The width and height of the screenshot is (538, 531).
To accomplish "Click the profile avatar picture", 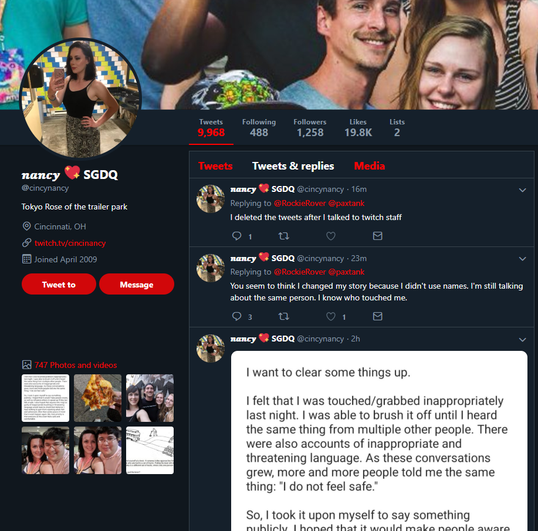I will point(80,99).
